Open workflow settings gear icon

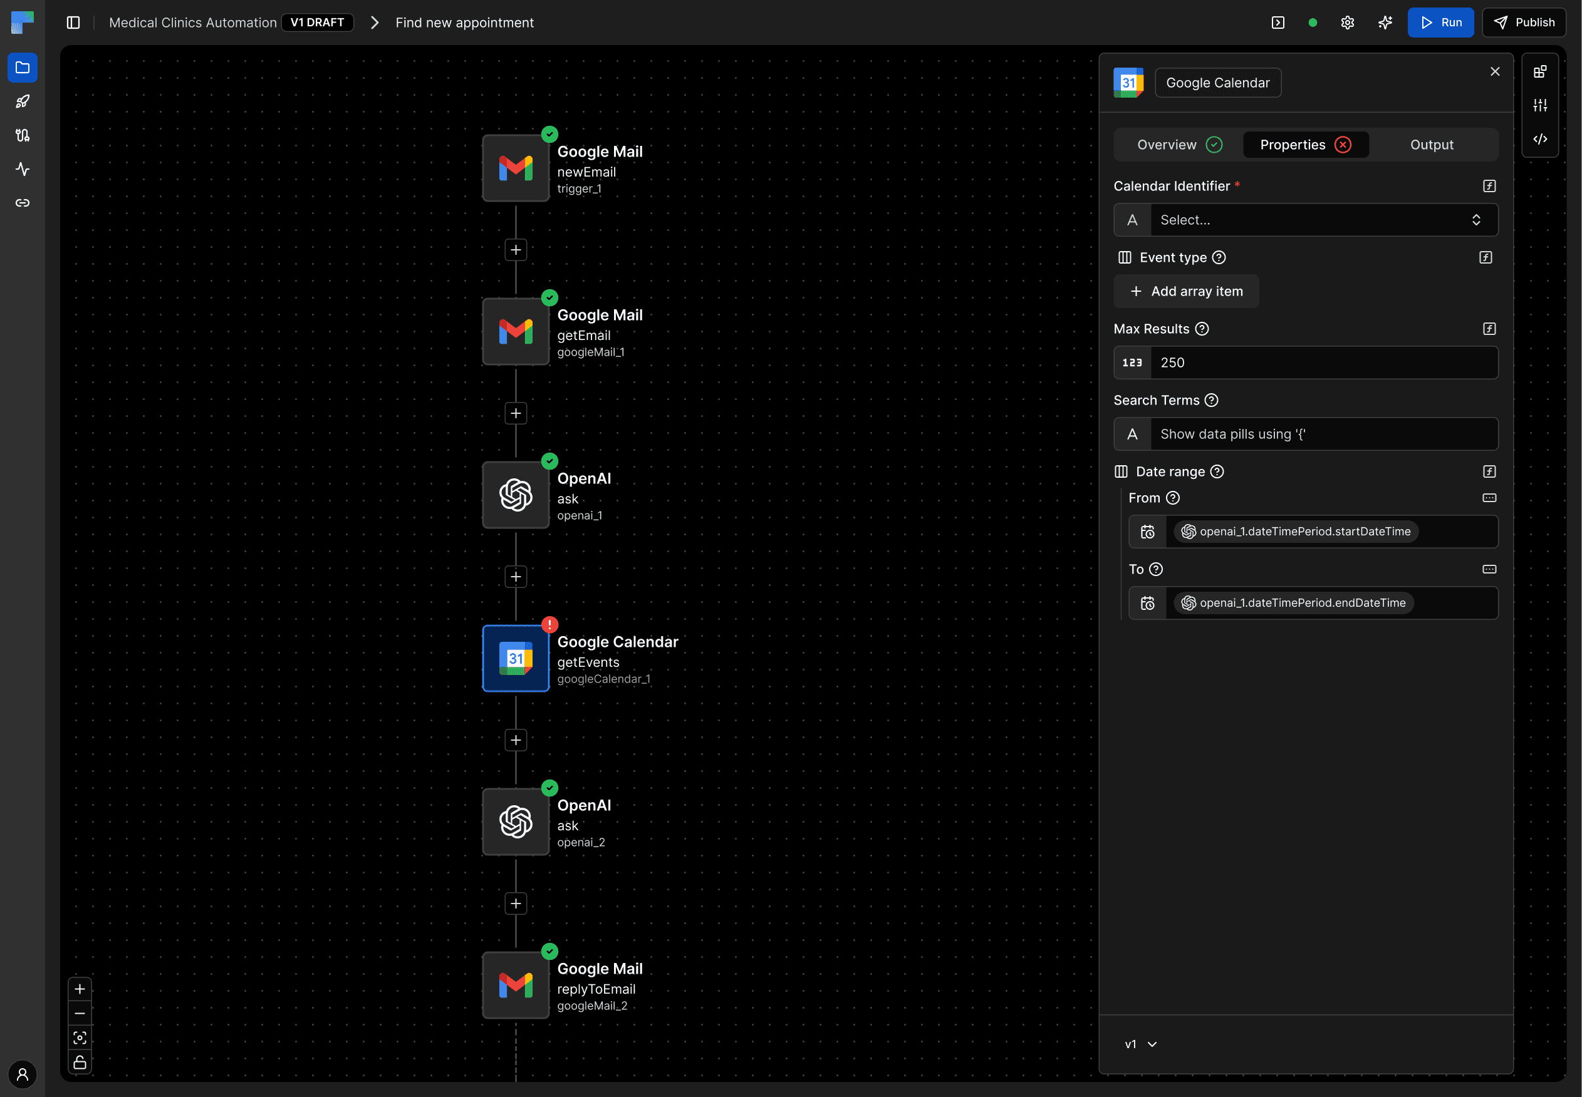tap(1347, 22)
